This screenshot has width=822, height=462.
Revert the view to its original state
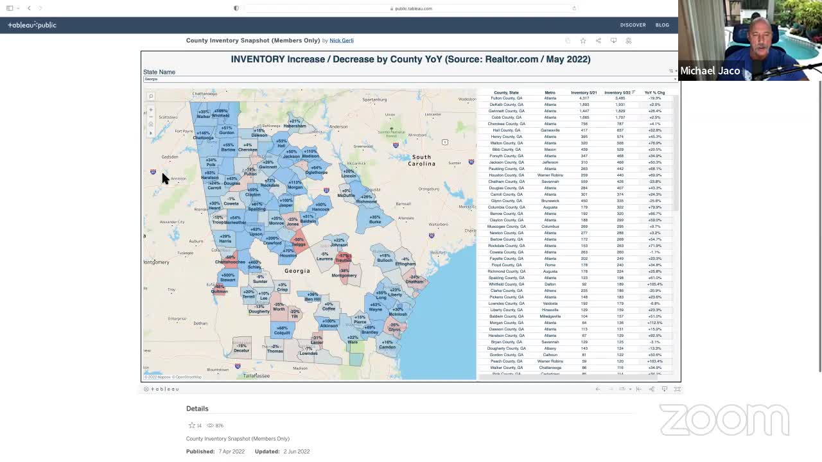[638, 389]
